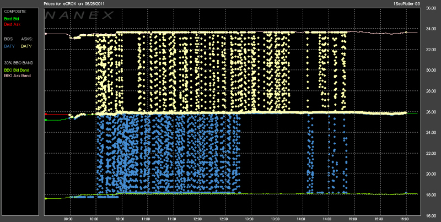Click the 32.00 price axis label
Screen dimensions: 441x222
tap(430, 50)
